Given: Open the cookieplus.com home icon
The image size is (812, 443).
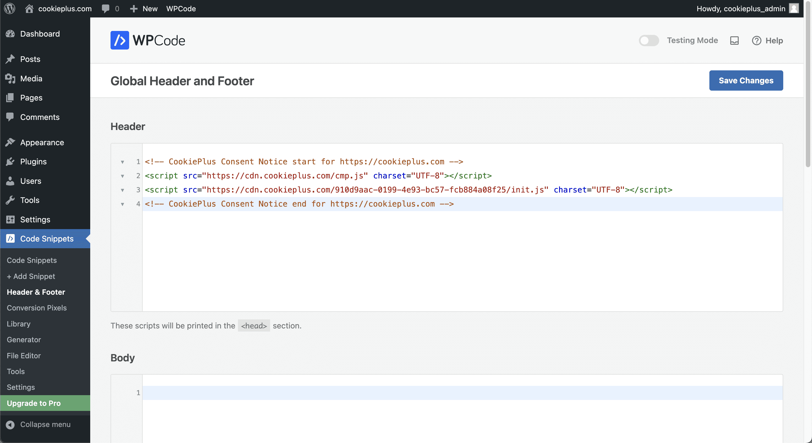Looking at the screenshot, I should click(29, 8).
